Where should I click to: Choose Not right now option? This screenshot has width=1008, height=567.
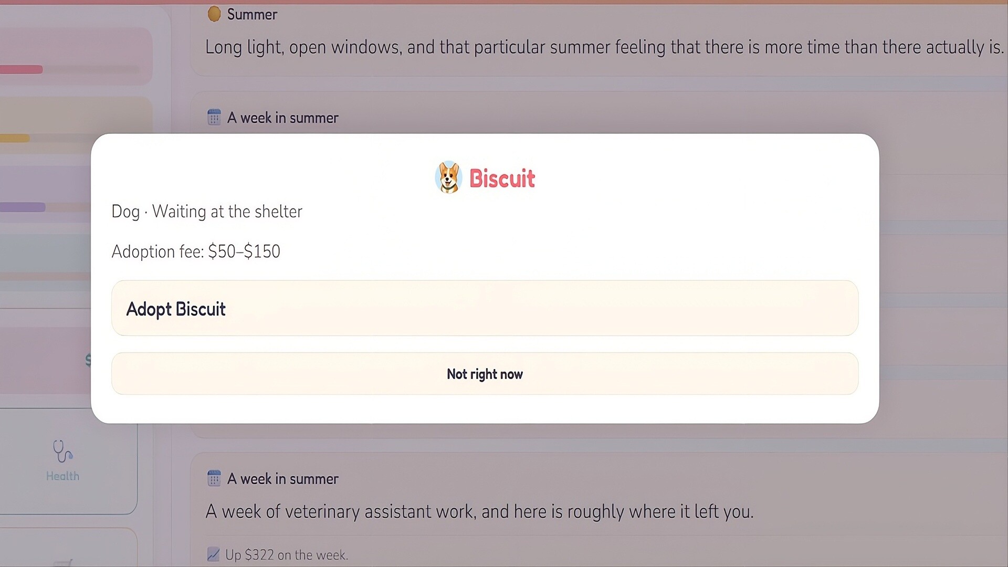coord(485,374)
